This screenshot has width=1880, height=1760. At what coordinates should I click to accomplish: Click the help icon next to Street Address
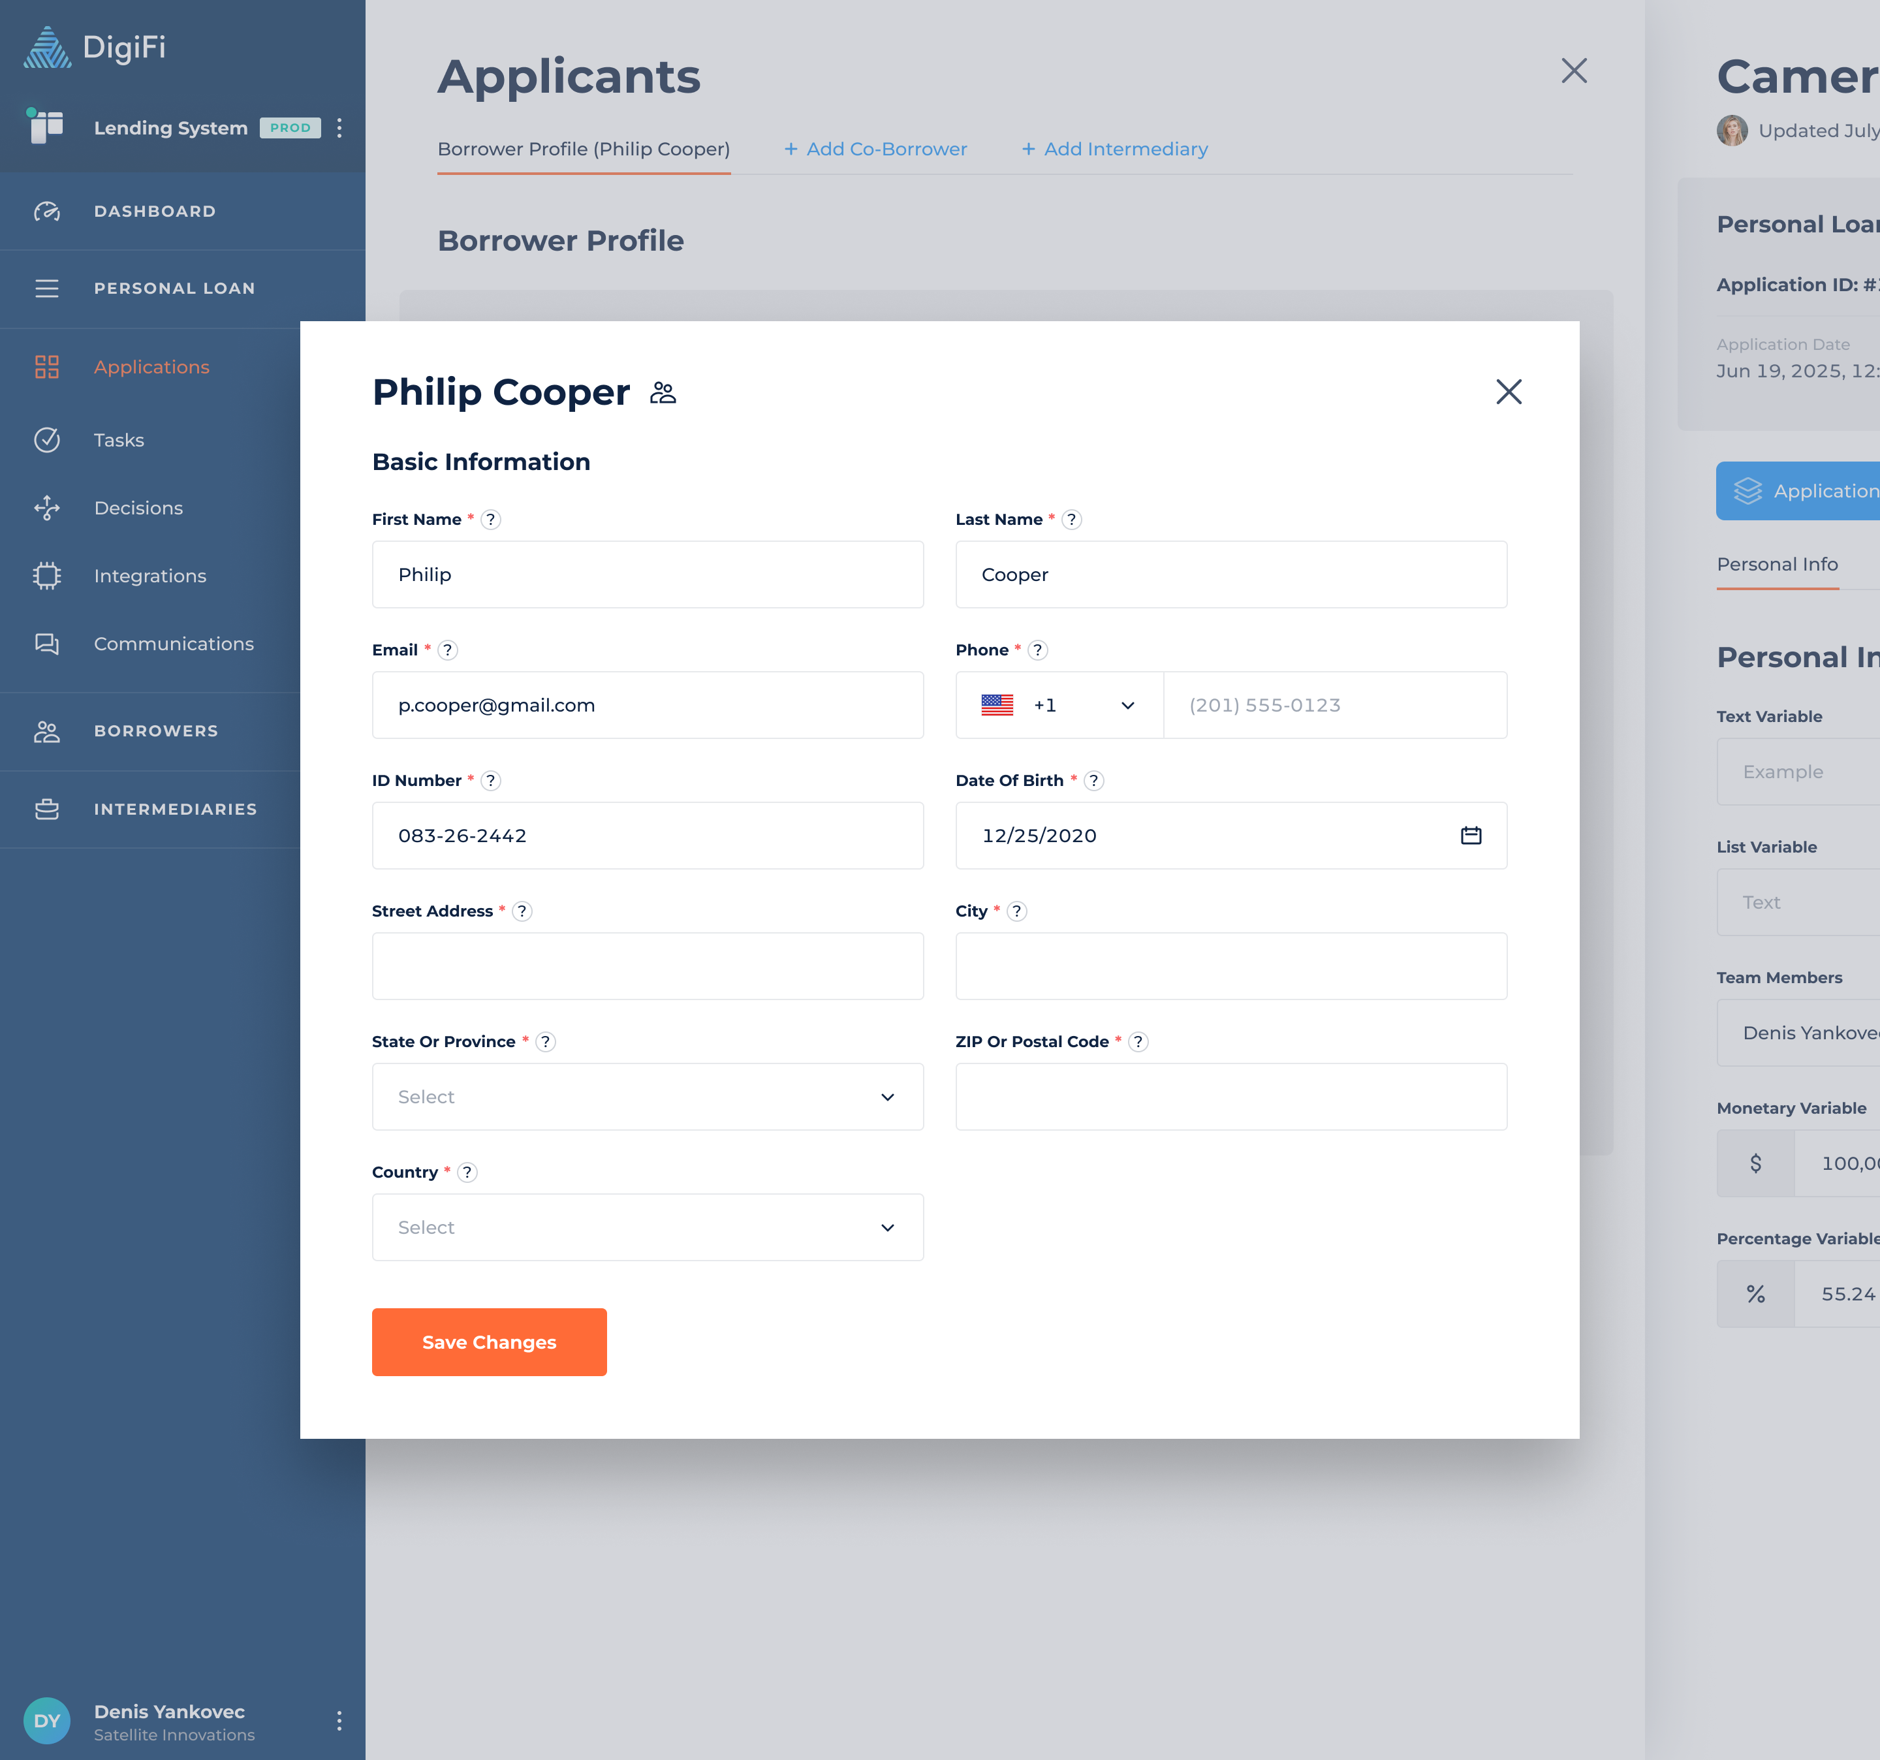(x=522, y=911)
